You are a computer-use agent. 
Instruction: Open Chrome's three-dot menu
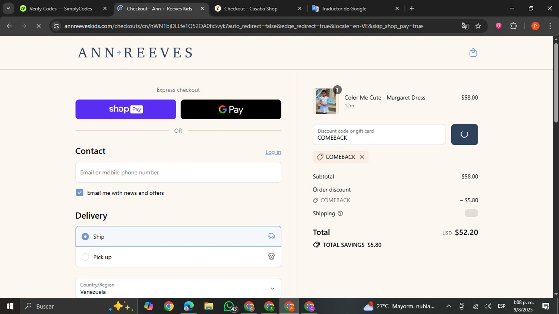pos(550,26)
